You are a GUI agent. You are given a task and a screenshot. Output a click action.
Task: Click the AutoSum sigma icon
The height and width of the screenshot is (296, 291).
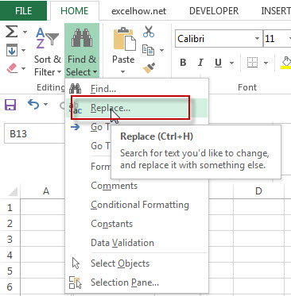coord(12,32)
